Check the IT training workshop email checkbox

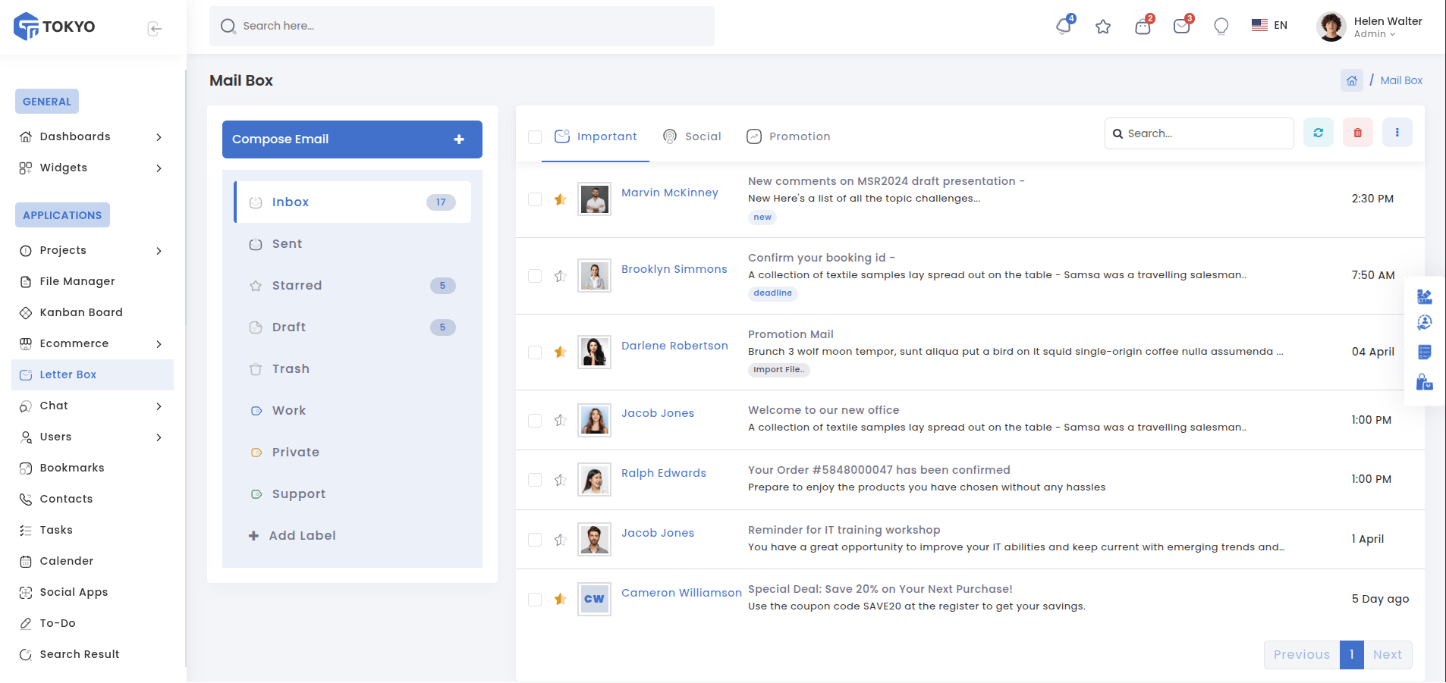pos(535,540)
